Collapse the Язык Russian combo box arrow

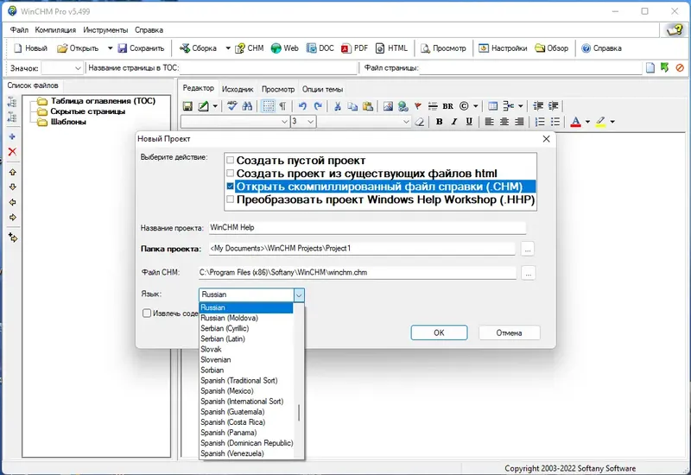pyautogui.click(x=299, y=294)
